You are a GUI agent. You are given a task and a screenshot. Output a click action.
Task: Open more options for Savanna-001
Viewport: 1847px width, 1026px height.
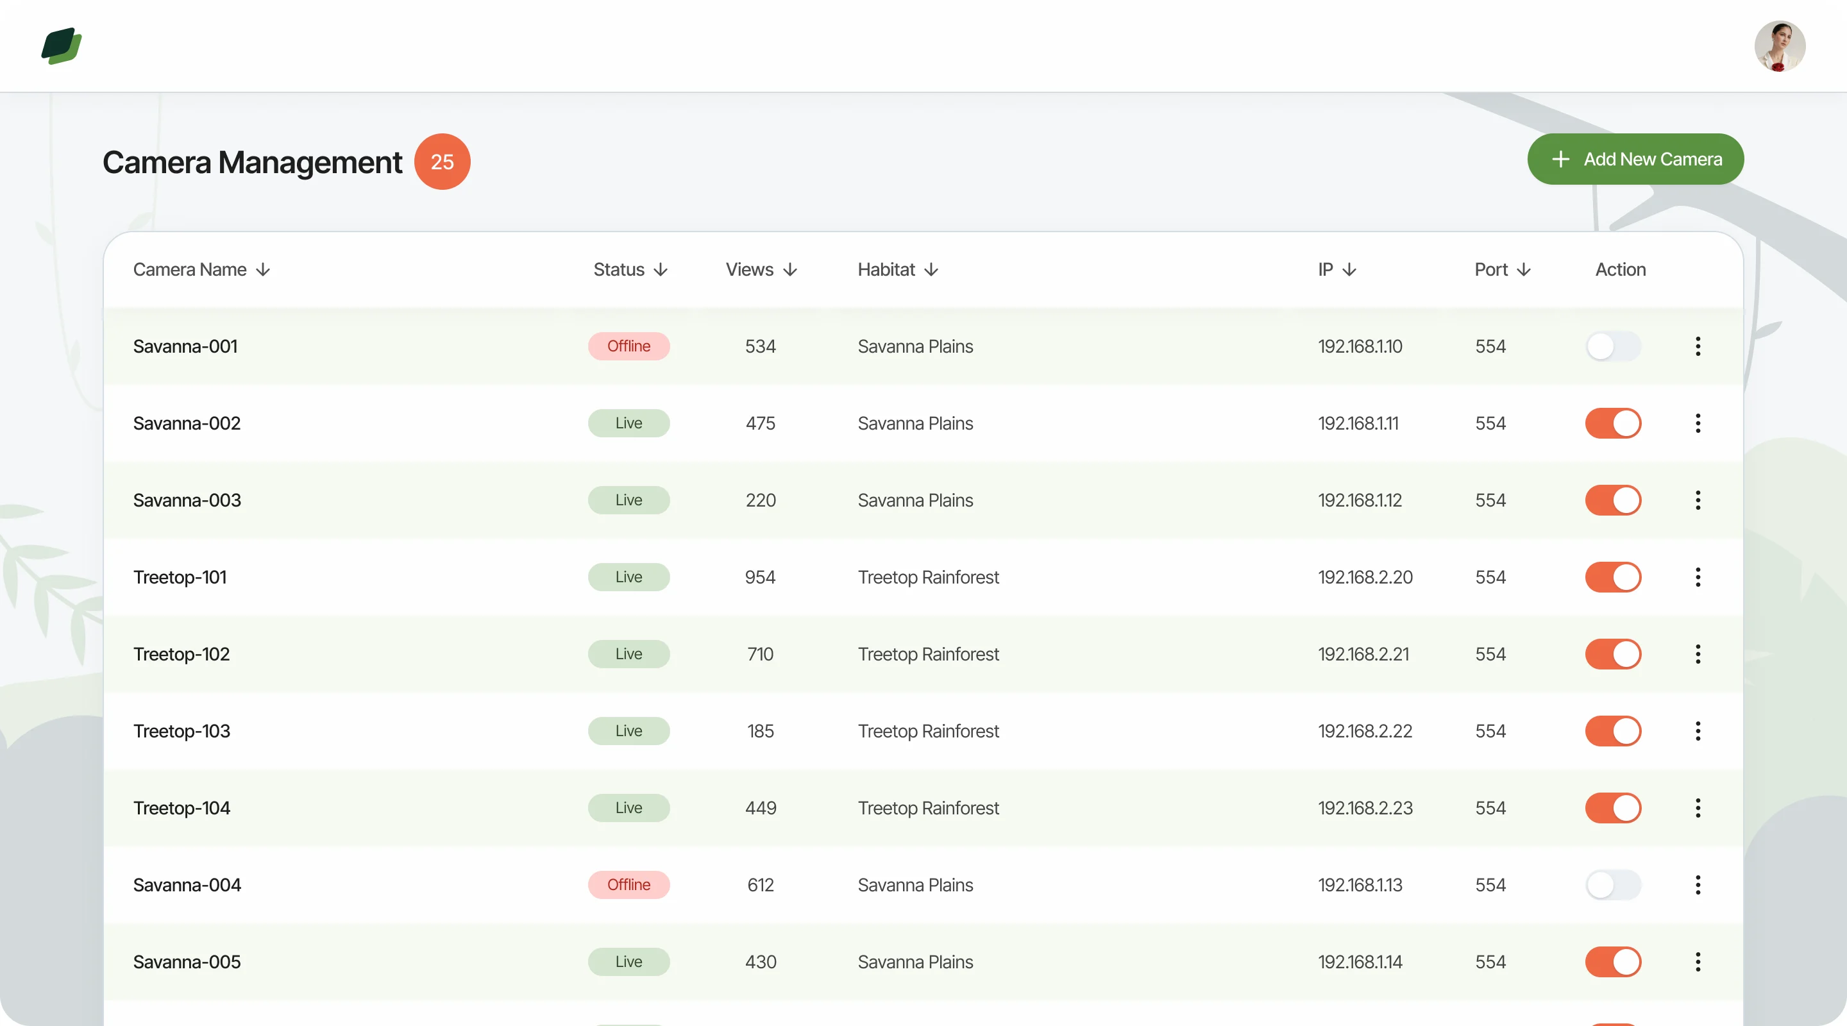click(x=1698, y=346)
